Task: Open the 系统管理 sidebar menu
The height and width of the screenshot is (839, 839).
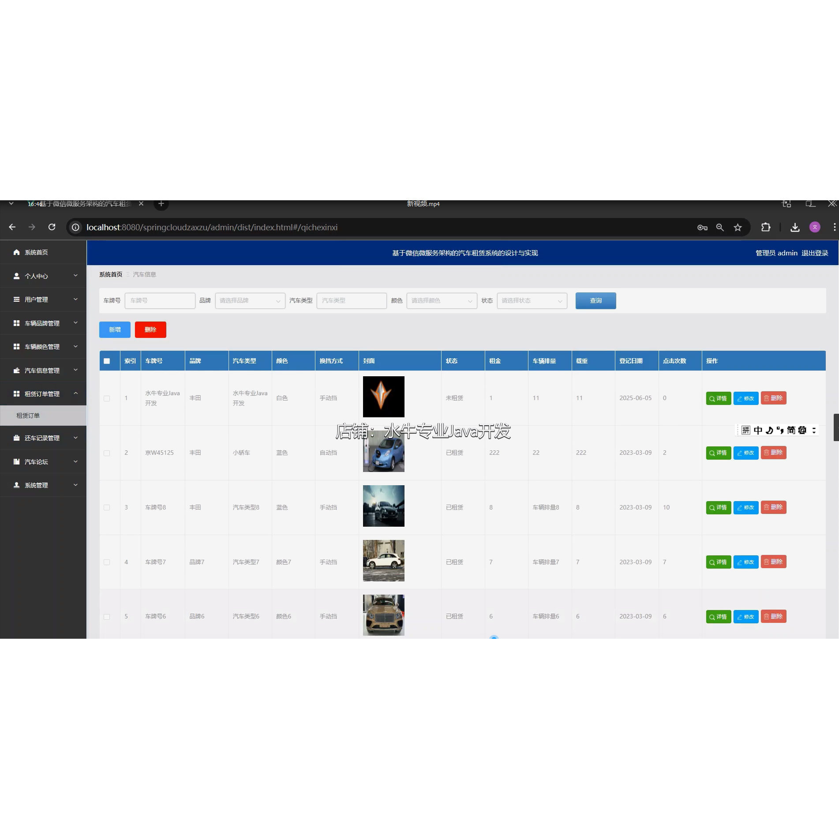Action: pos(43,485)
